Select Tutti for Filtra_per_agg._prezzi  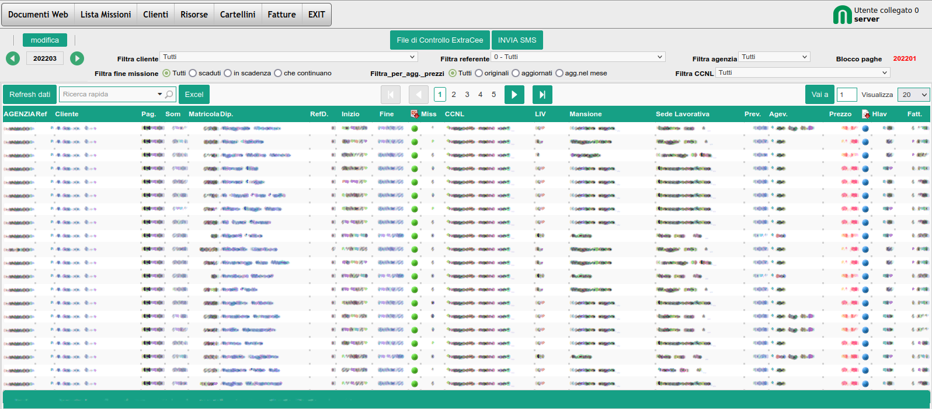[453, 73]
